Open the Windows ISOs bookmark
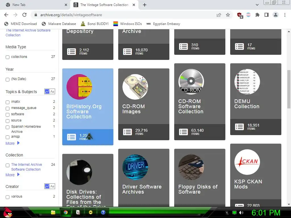Screen dimensions: 291x218 pos(128,24)
